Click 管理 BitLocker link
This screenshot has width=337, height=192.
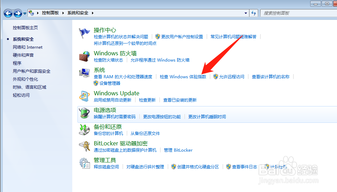coord(178,150)
